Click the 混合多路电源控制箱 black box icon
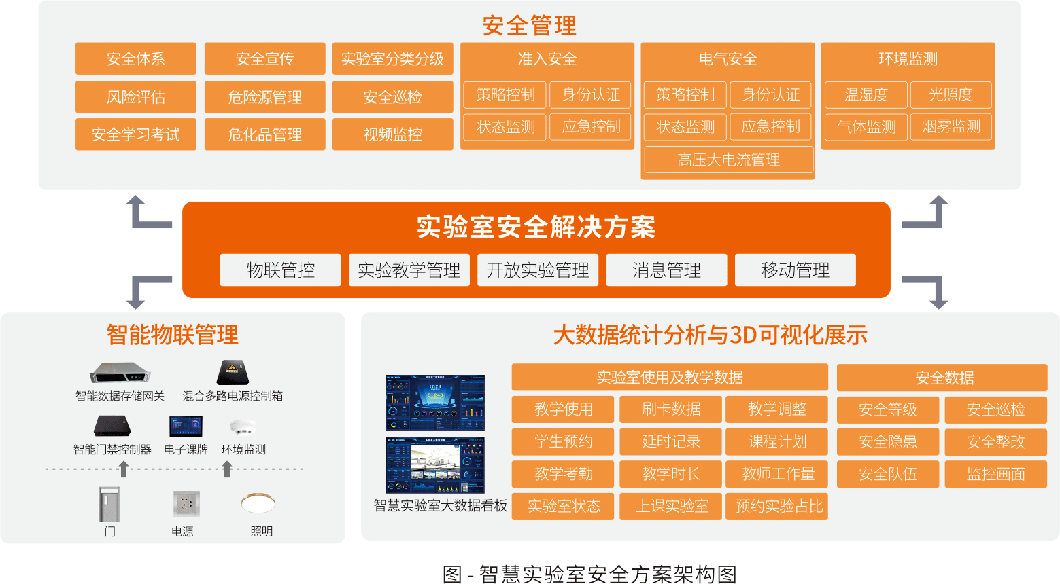Viewport: 1060px width, 584px height. [233, 372]
